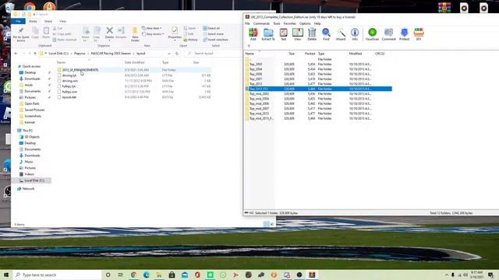Click Select none in Explorer ribbon
This screenshot has height=280, width=499.
point(213,34)
